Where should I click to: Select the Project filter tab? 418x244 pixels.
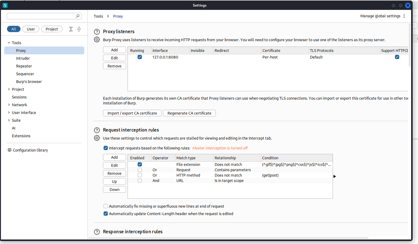(52, 29)
